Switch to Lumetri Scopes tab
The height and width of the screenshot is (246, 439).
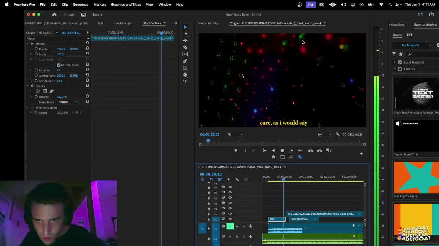122,23
